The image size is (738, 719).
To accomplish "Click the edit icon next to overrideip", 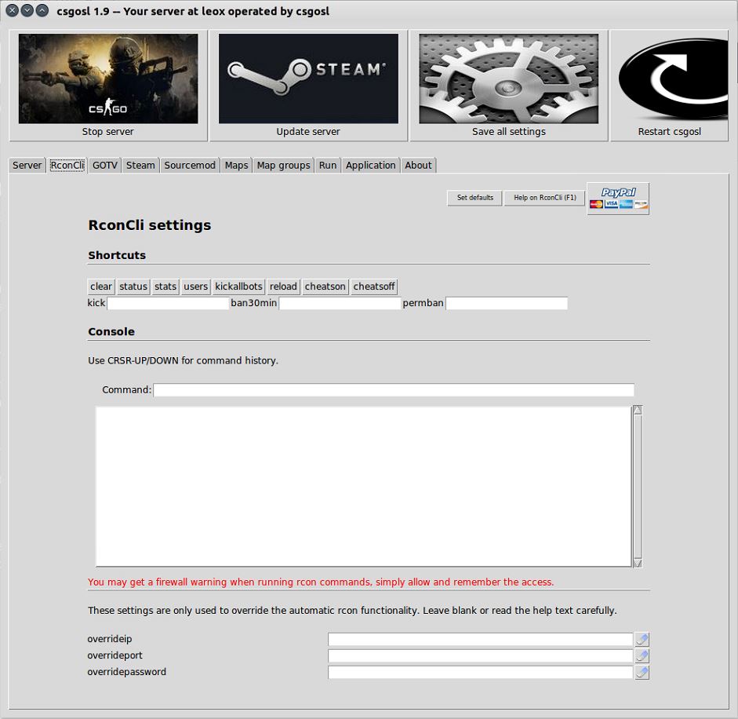I will [642, 640].
